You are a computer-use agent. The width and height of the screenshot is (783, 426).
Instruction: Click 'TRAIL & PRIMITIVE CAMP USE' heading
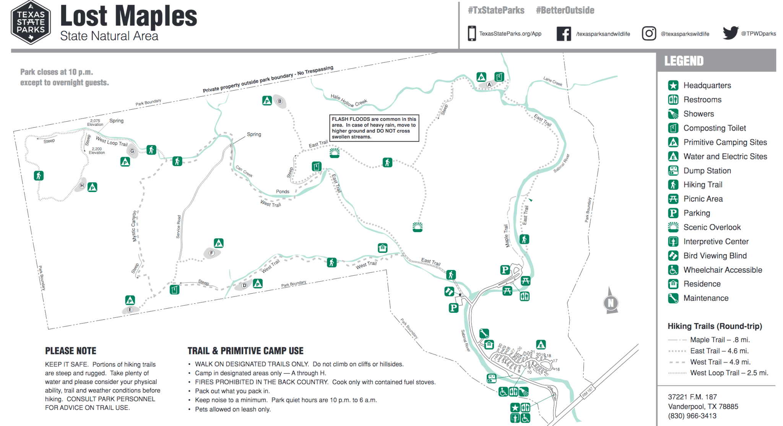click(245, 351)
